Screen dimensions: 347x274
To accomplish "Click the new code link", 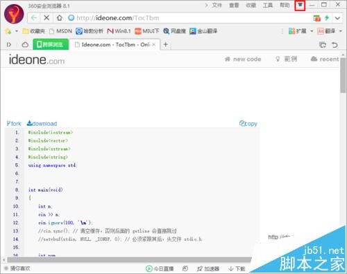I will [x=243, y=59].
